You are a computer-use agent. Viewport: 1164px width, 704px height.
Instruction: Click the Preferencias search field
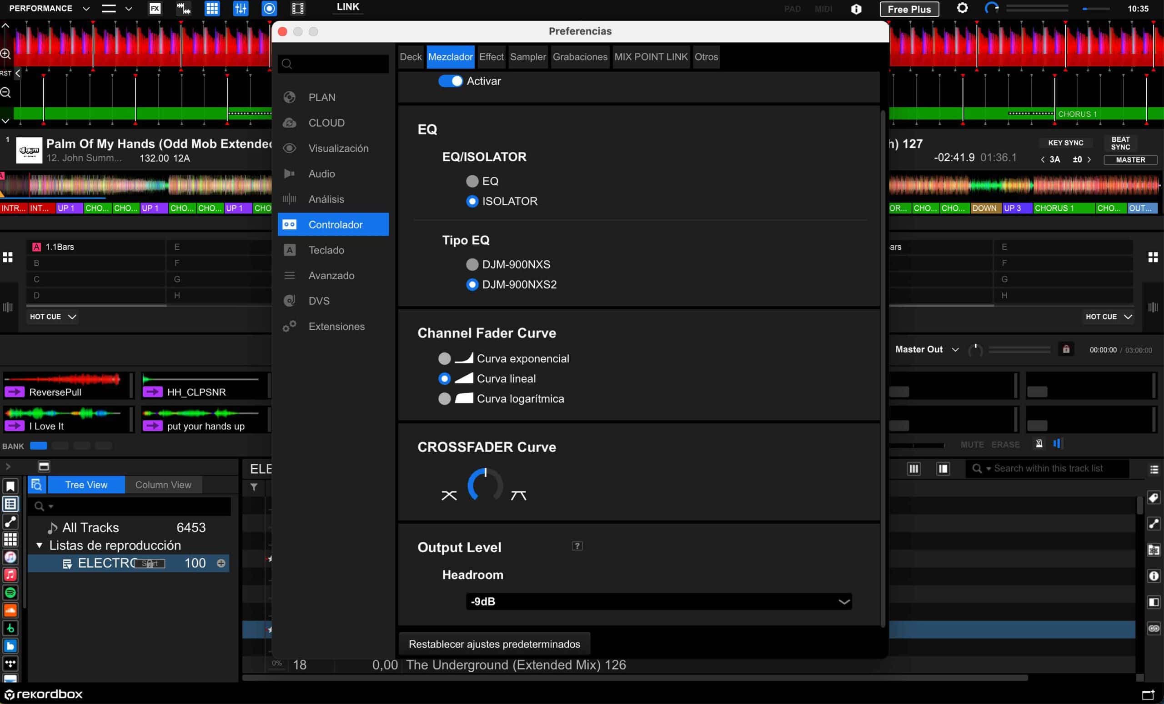[334, 64]
